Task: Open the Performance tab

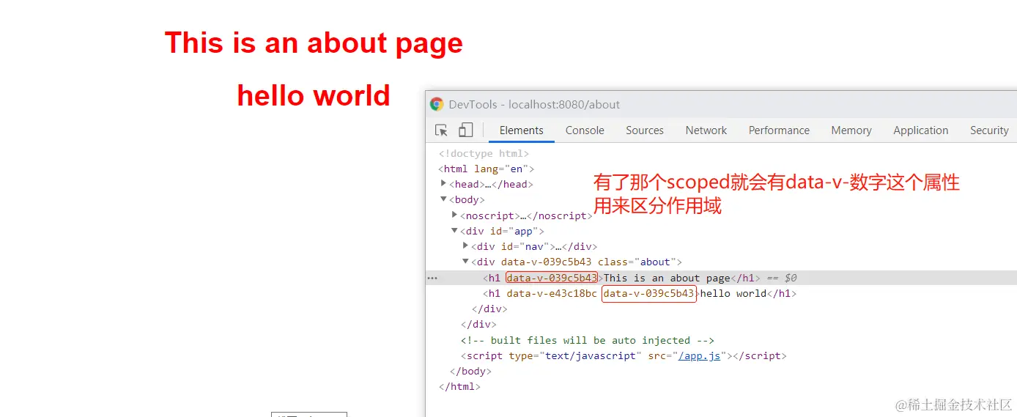Action: point(779,130)
